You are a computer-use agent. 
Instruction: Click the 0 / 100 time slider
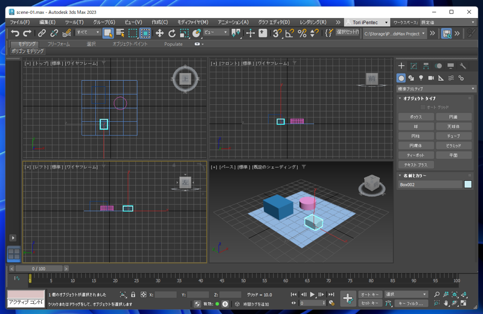39,268
